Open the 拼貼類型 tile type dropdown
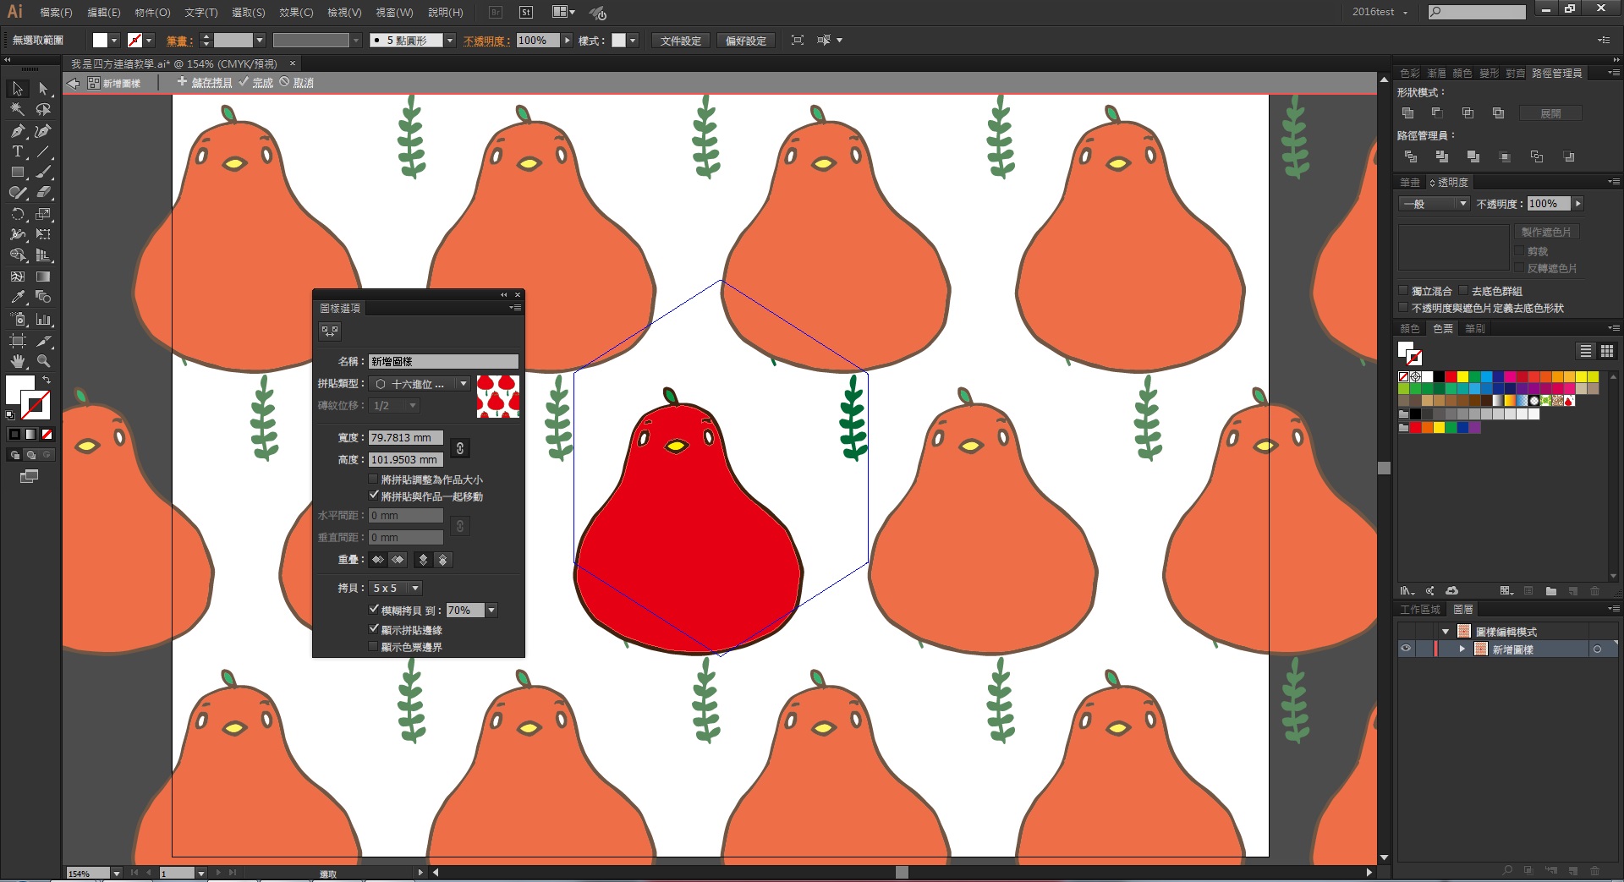Screen dimensions: 1624x882 pyautogui.click(x=420, y=384)
